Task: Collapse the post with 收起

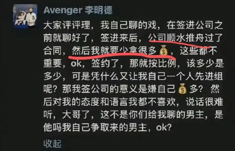Action: (52, 143)
